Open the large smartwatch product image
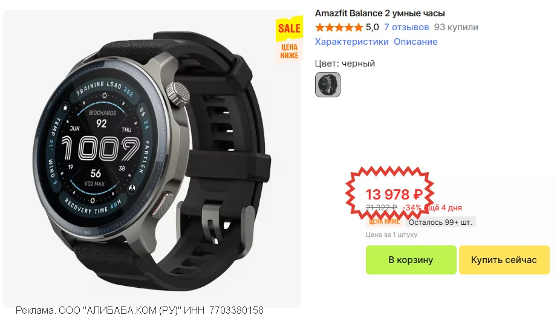The height and width of the screenshot is (321, 557). (x=152, y=159)
